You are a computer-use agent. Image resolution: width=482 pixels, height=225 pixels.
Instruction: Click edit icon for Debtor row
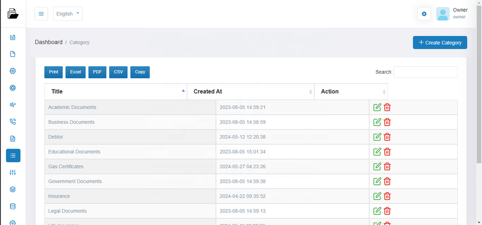tap(377, 137)
